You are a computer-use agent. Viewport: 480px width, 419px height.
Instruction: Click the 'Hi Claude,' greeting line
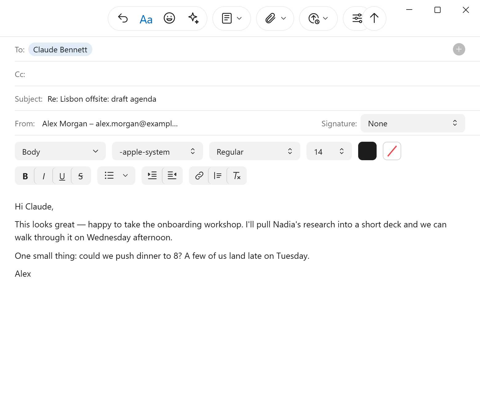coord(34,206)
